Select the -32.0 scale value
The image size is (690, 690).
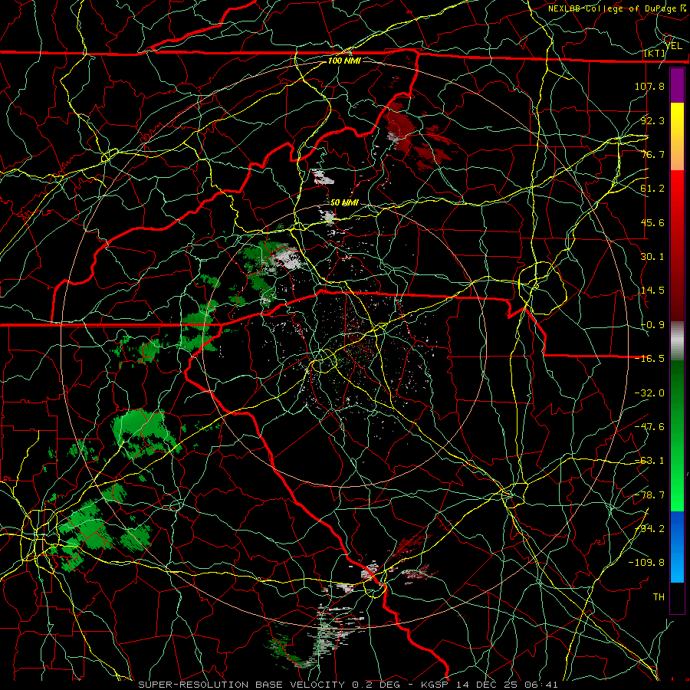[649, 393]
